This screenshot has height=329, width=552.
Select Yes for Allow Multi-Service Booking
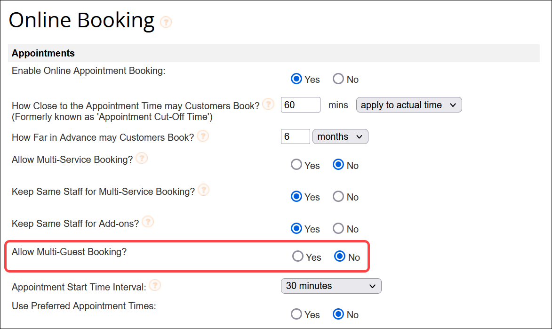[296, 165]
